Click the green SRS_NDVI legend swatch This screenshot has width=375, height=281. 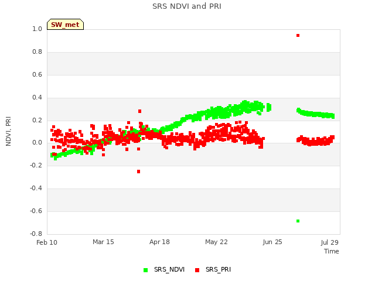145,270
